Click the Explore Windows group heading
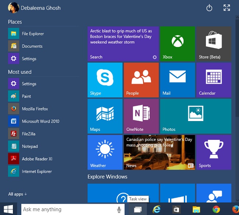 (107, 177)
